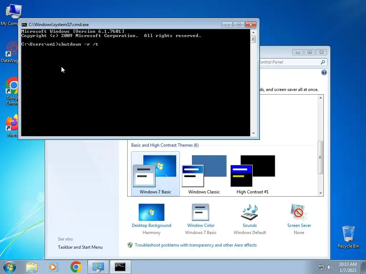Click the Show desktop strip by the clock

coord(364,267)
